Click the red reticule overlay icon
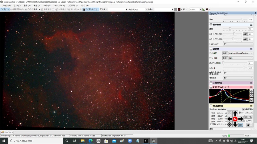The image size is (257, 144). pyautogui.click(x=179, y=9)
